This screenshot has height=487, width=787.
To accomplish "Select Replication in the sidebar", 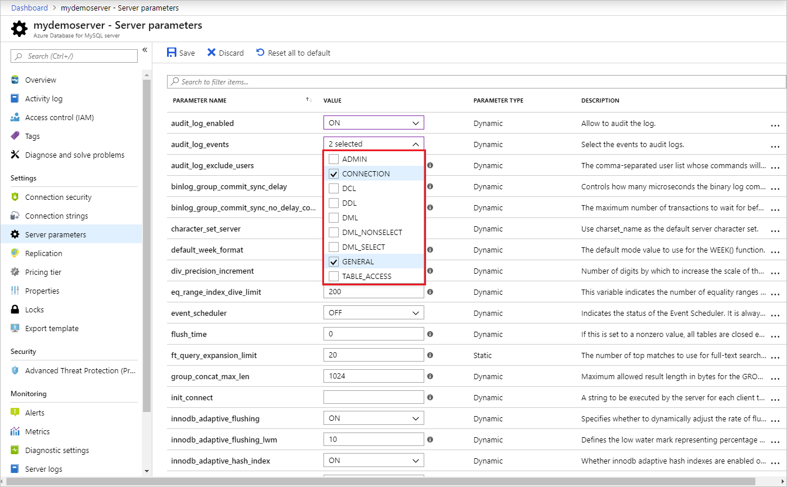I will [43, 253].
